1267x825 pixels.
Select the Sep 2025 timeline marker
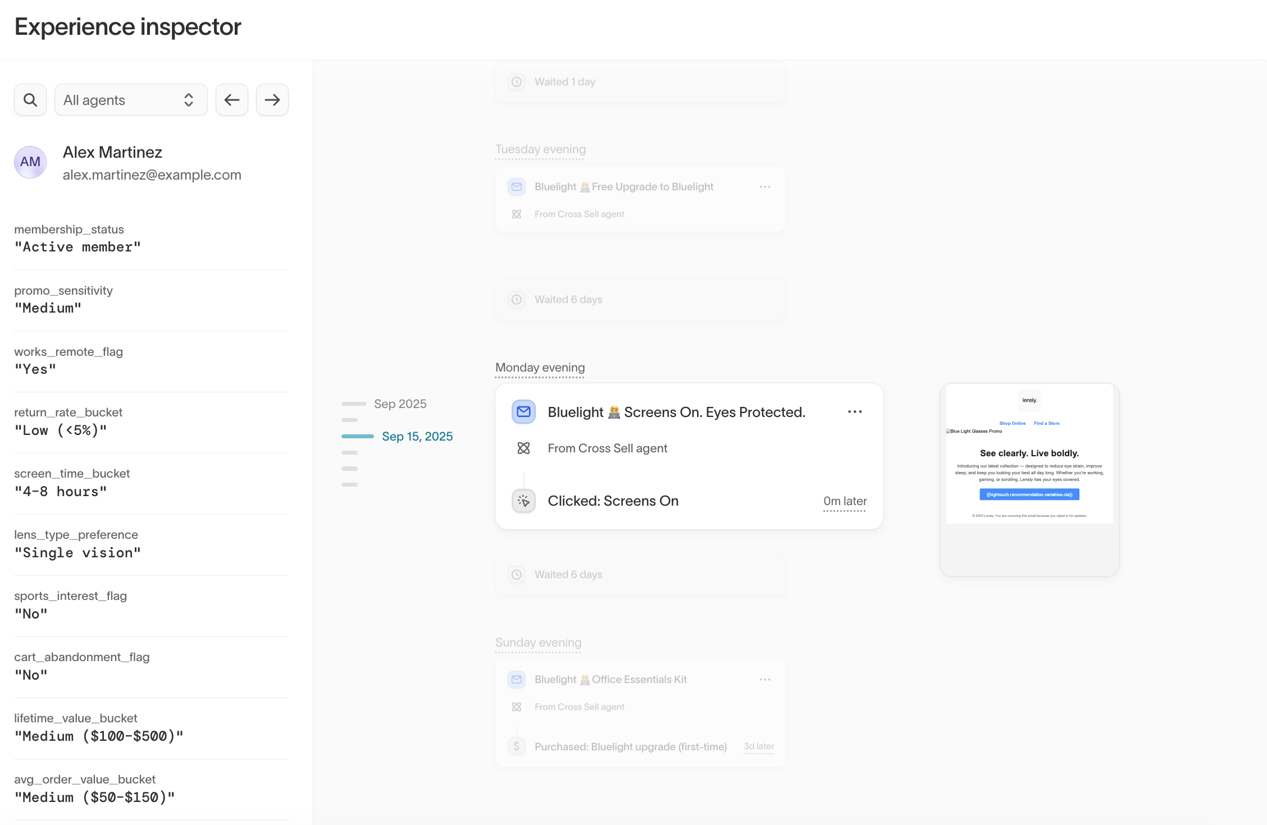385,404
